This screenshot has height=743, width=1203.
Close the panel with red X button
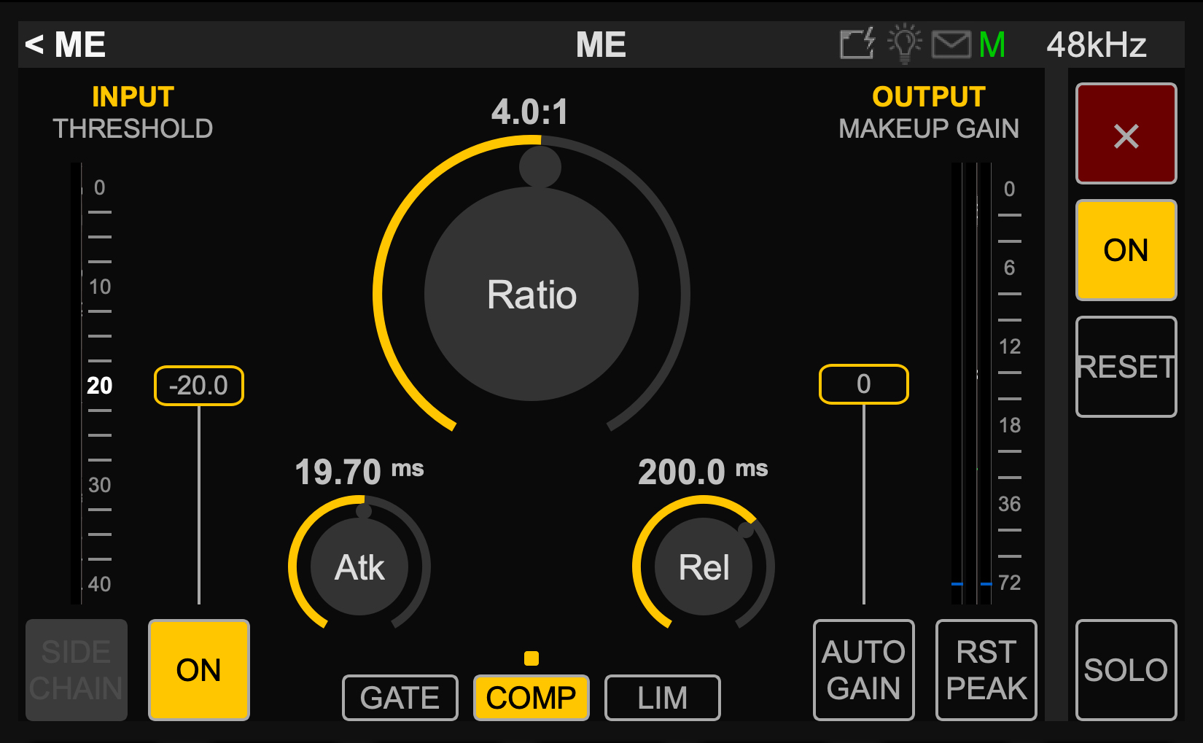tap(1126, 134)
